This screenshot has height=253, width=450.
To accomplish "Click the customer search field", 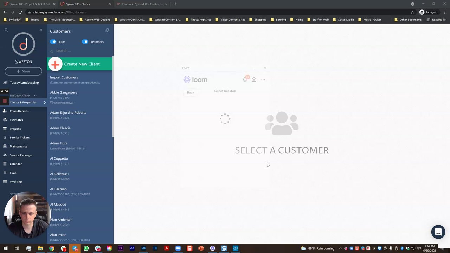I will (81, 51).
